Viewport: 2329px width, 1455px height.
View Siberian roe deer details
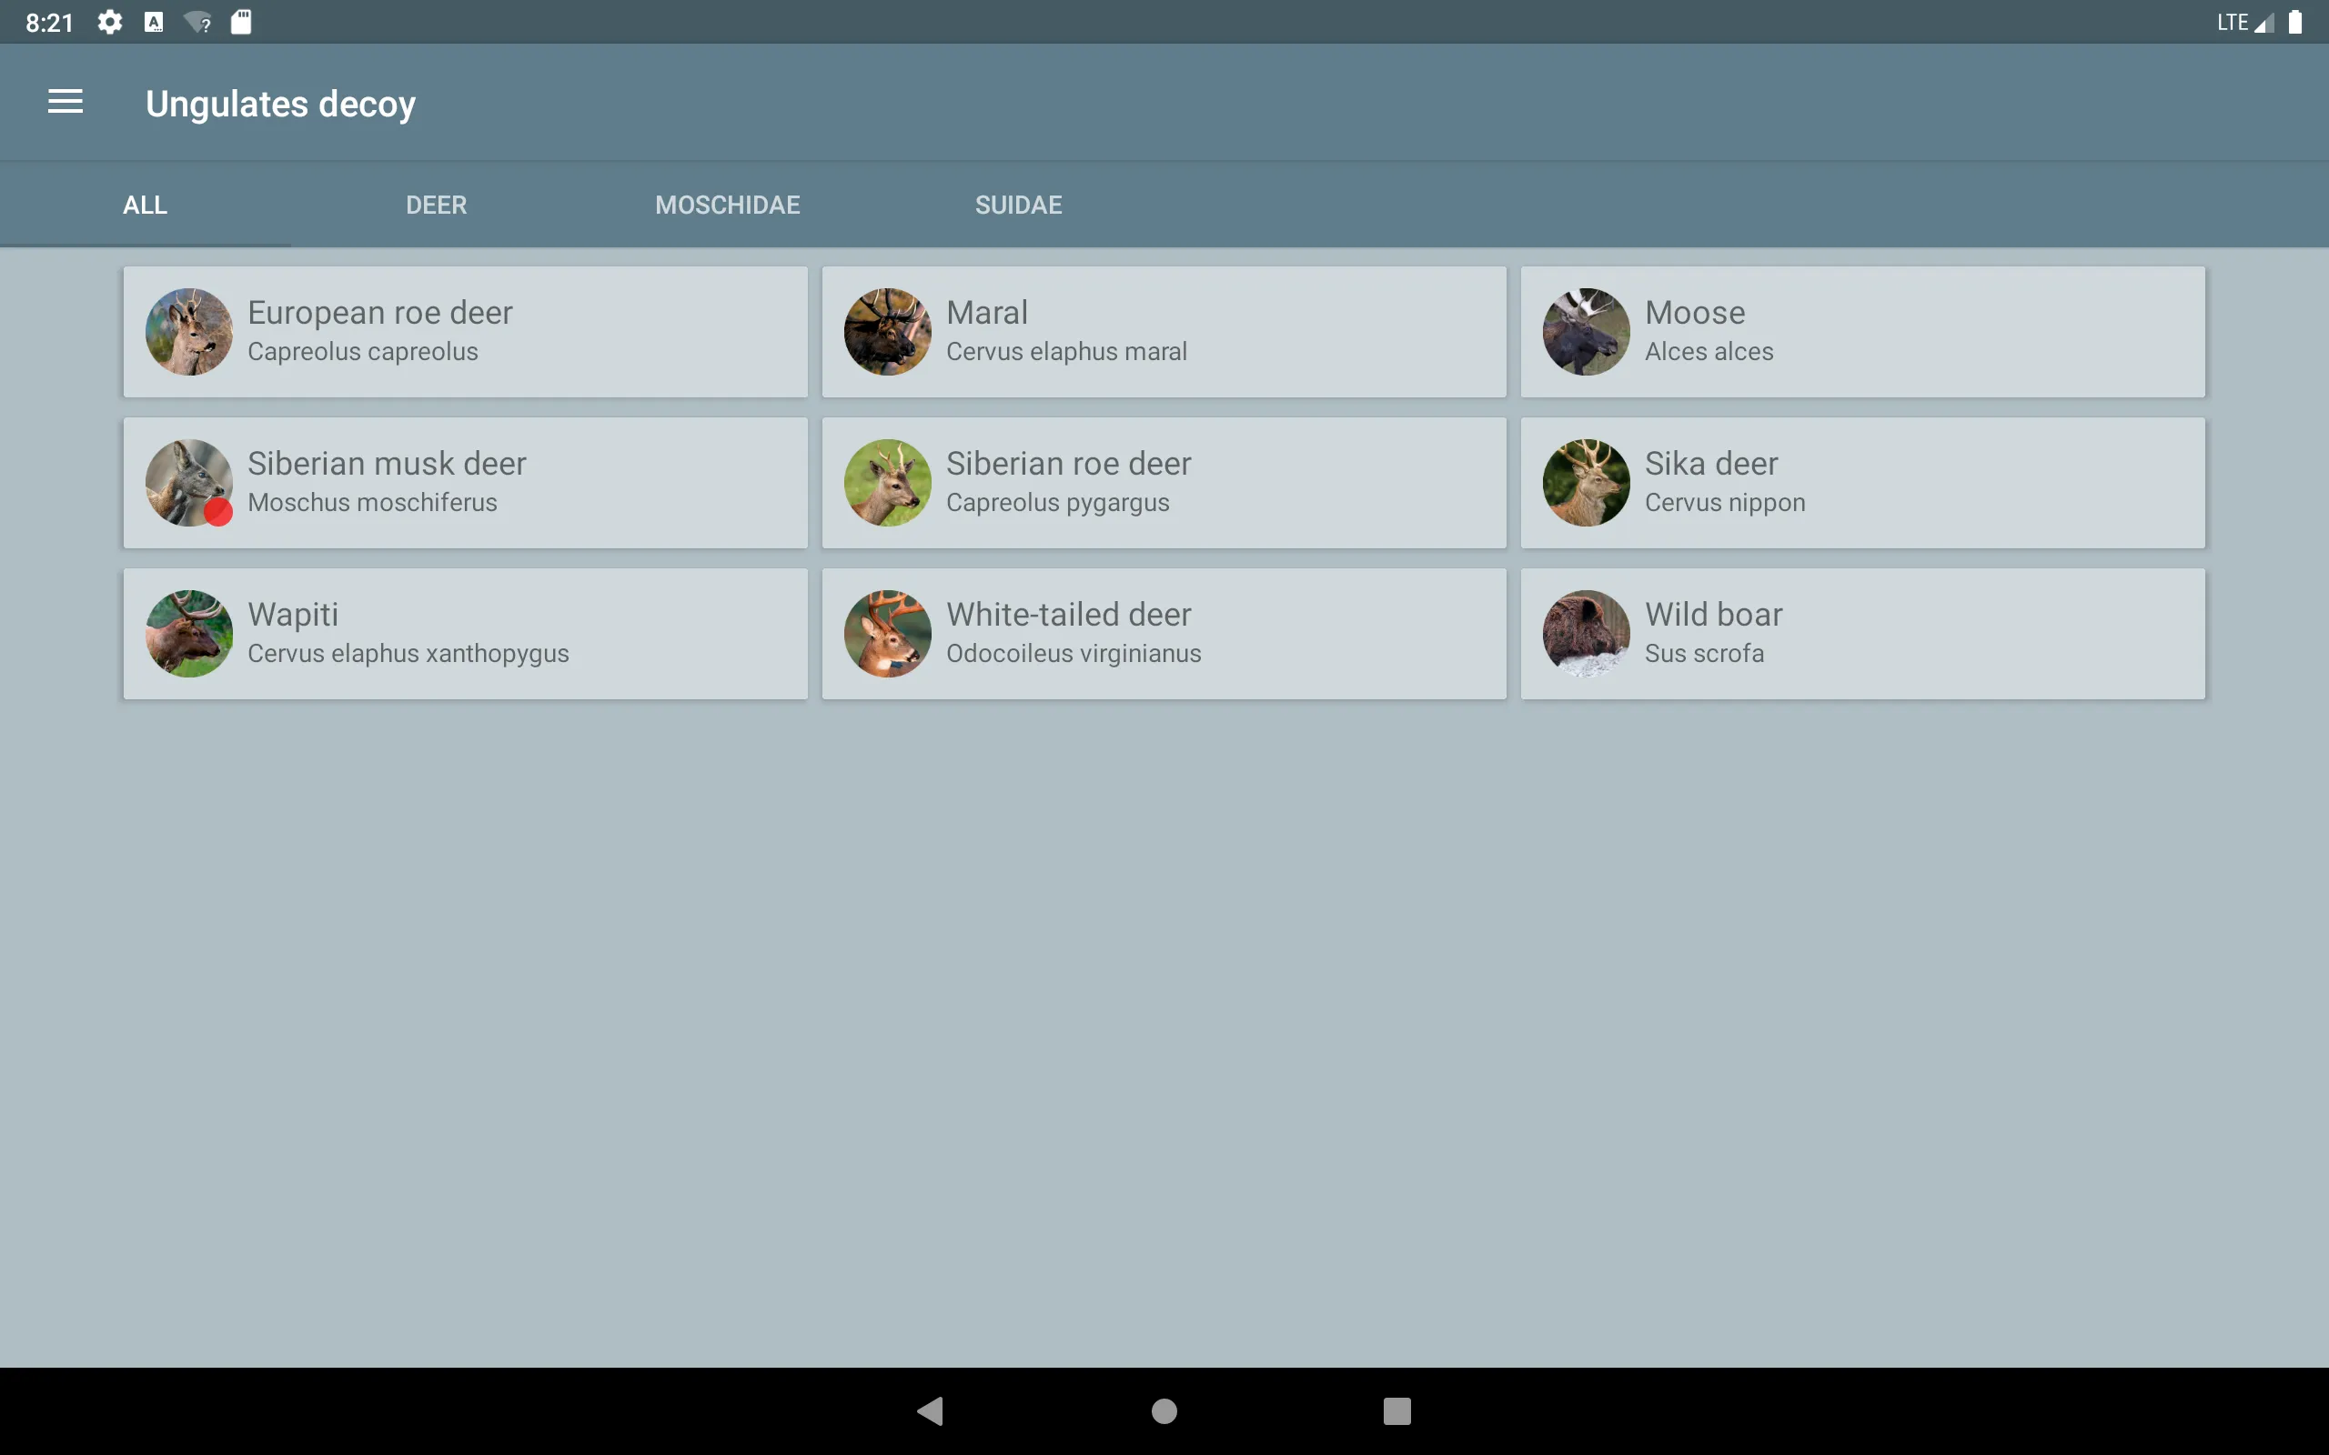[x=1164, y=481]
